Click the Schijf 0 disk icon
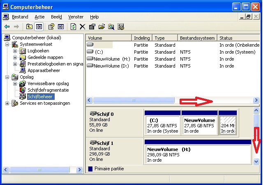This screenshot has width=263, height=185. (x=93, y=114)
